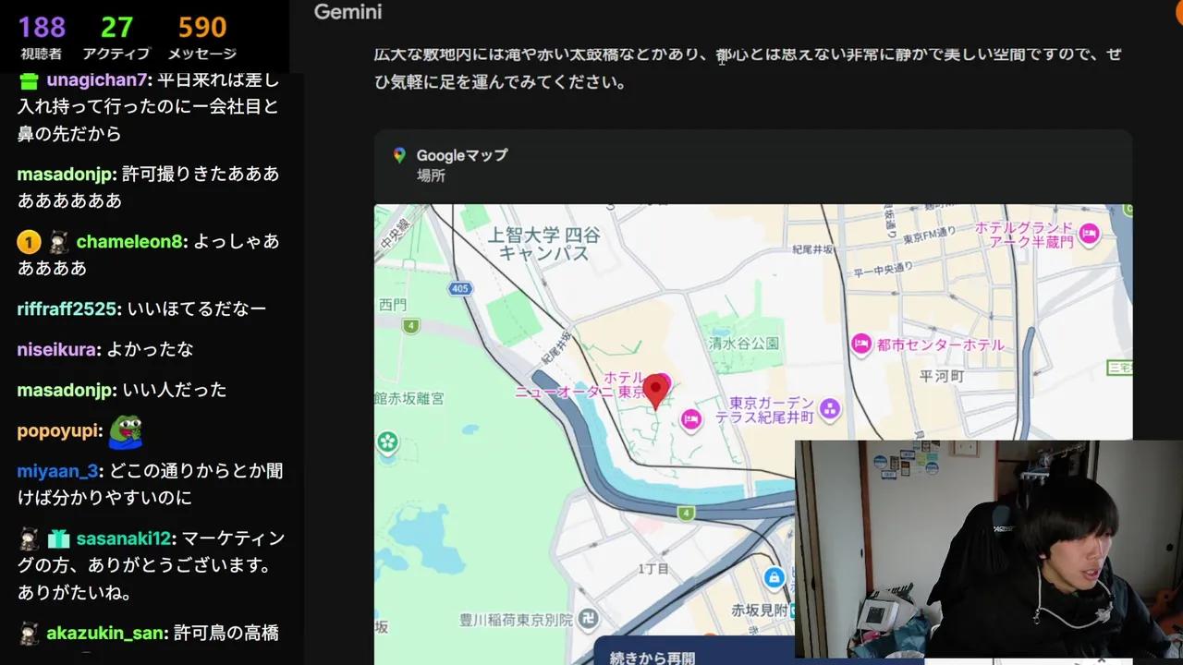Click the 清水谷公園 map label
1183x665 pixels.
click(744, 343)
